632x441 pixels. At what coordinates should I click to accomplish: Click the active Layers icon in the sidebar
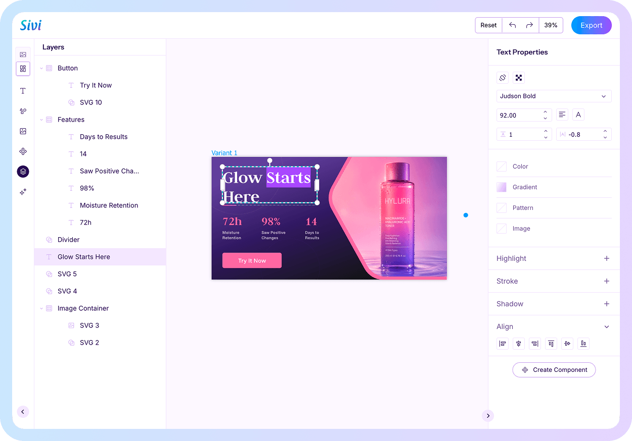(23, 172)
